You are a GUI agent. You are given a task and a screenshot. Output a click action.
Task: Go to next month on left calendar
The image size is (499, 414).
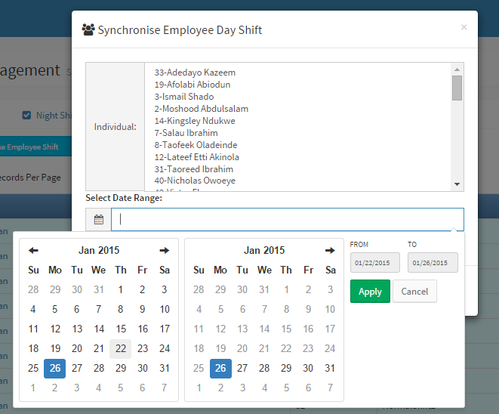pyautogui.click(x=164, y=251)
